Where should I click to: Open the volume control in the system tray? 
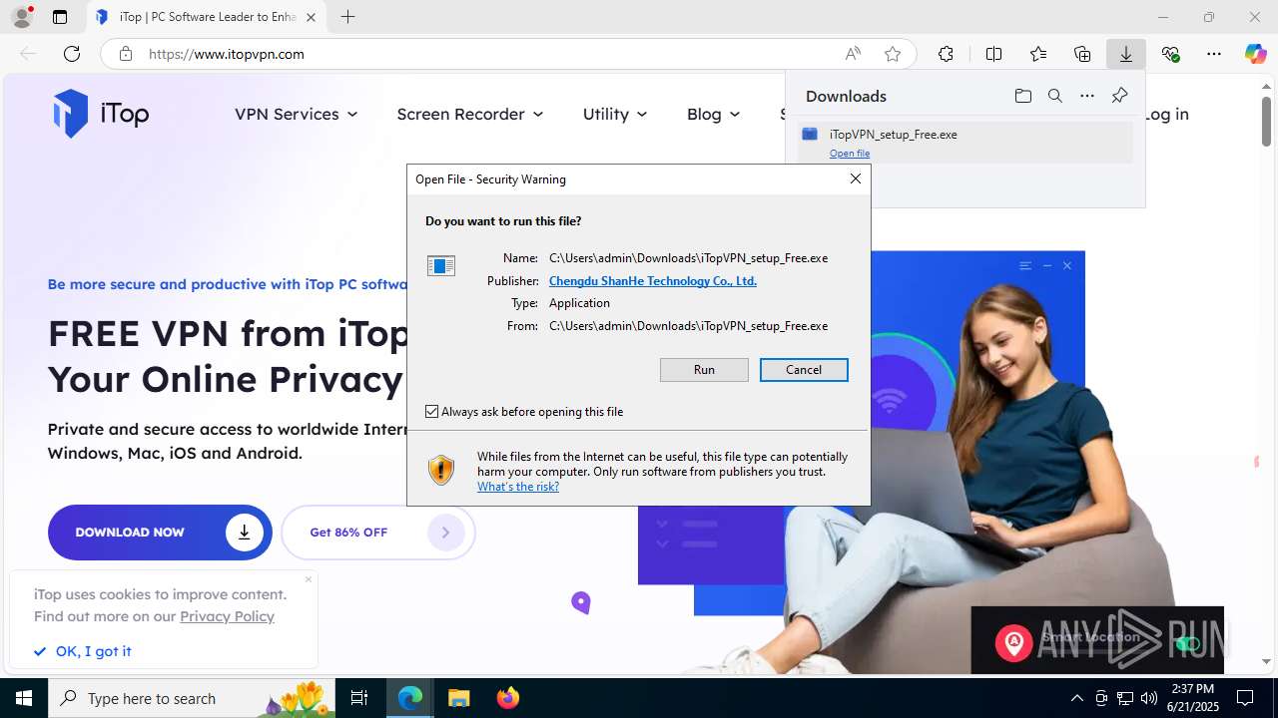coord(1148,698)
